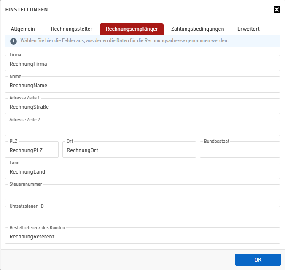This screenshot has width=285, height=270.
Task: Focus the Ort field
Action: [x=129, y=150]
